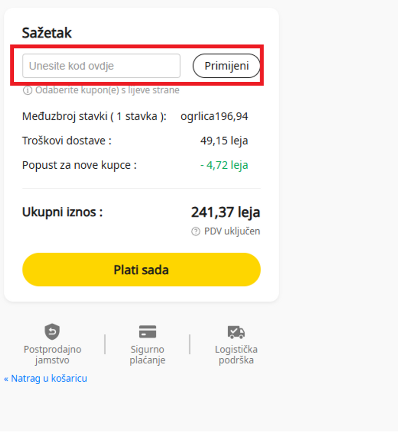The height and width of the screenshot is (447, 398).
Task: Open Natrag u košaricu link
Action: (46, 378)
